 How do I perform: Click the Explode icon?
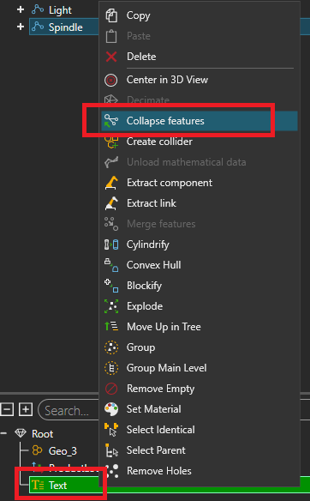tap(111, 306)
